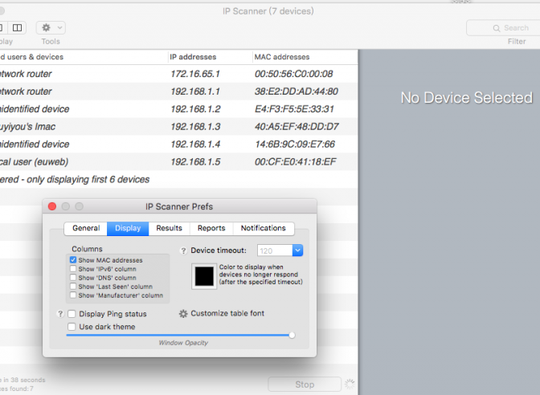Expand the Tools menu chevron

59,27
